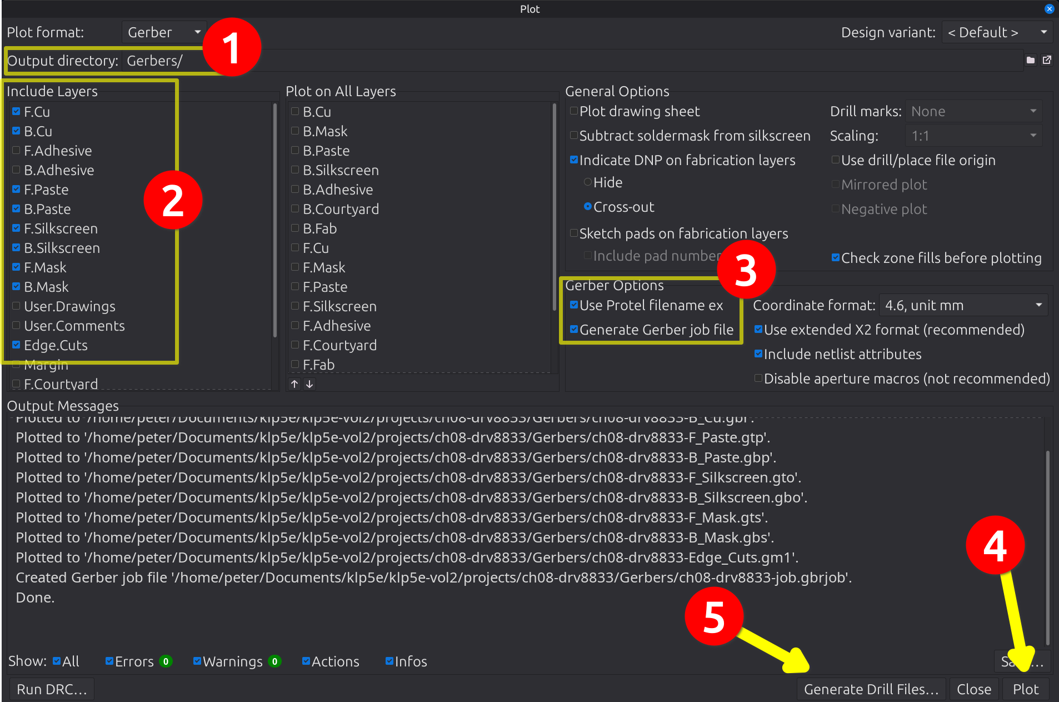Click the Plot button

click(1026, 689)
